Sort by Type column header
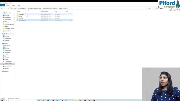The height and width of the screenshot is (101, 180). [x=56, y=12]
